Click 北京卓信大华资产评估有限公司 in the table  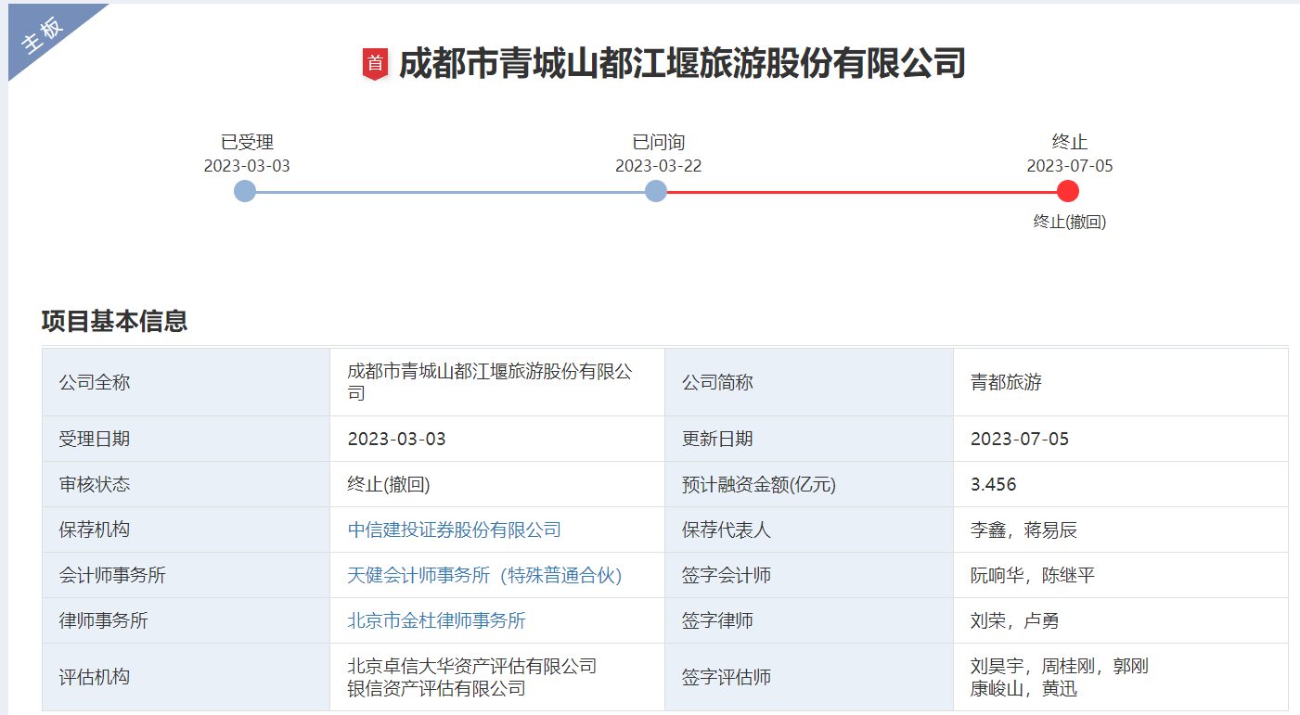[471, 666]
